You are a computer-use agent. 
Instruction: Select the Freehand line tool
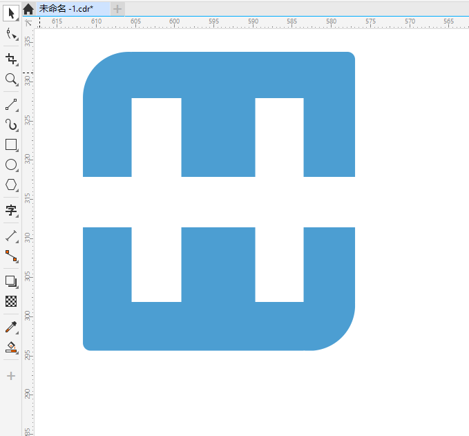[x=11, y=104]
